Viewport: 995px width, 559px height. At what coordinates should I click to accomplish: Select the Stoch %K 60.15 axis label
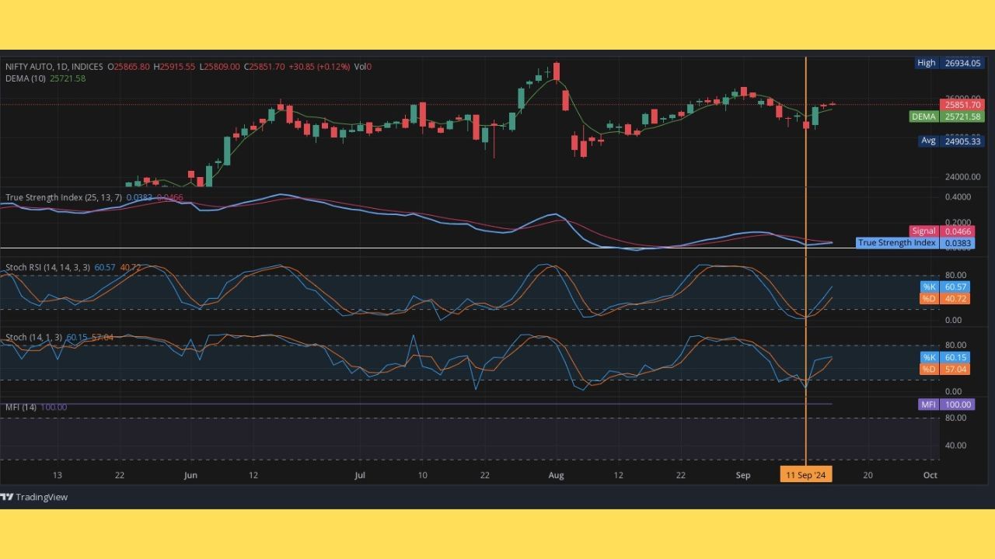click(x=945, y=357)
